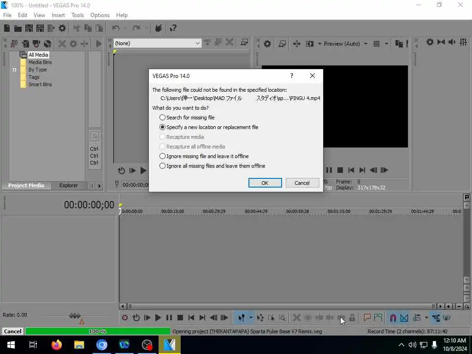
Task: Click the Copy Snapshot to Clipboard icon
Action: (399, 44)
